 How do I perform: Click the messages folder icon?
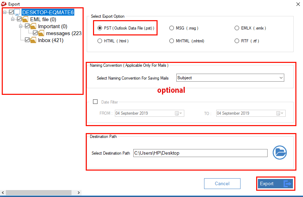(x=41, y=33)
